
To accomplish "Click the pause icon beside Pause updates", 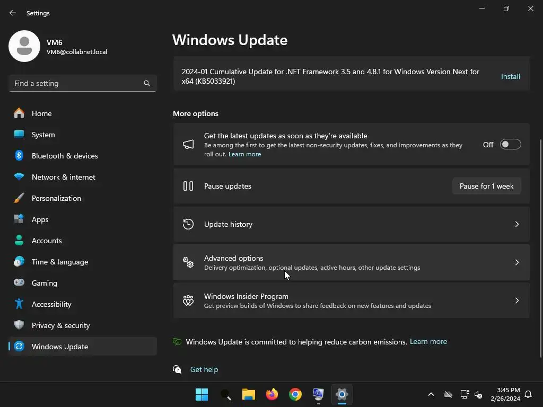I will 188,186.
